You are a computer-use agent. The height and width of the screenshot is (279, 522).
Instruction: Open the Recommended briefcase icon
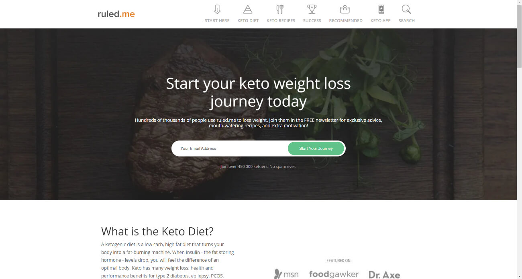click(x=345, y=9)
